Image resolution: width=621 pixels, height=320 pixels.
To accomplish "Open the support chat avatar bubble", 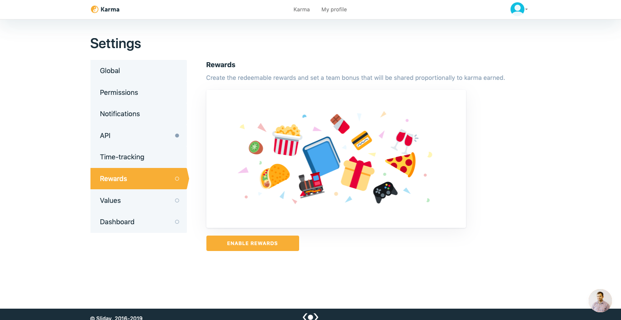I will tap(600, 300).
